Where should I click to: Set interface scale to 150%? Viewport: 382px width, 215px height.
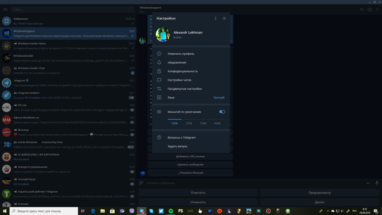pyautogui.click(x=203, y=123)
